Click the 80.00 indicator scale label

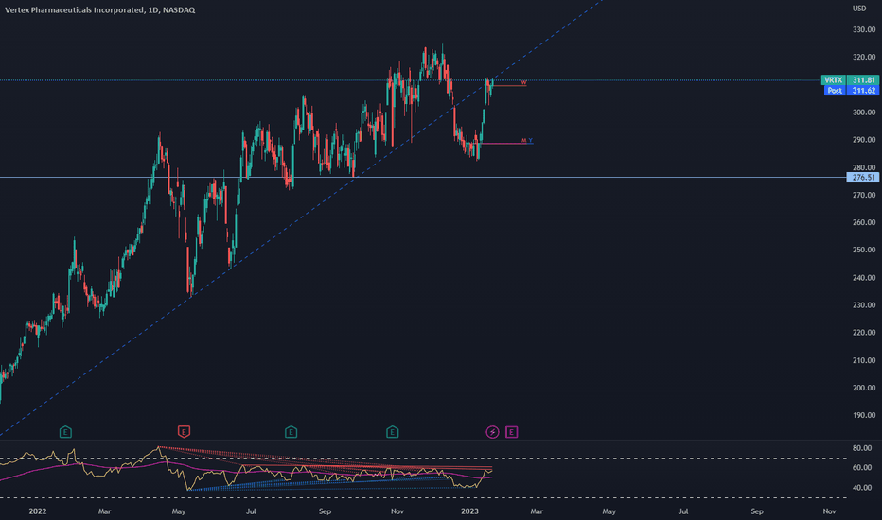pos(862,448)
